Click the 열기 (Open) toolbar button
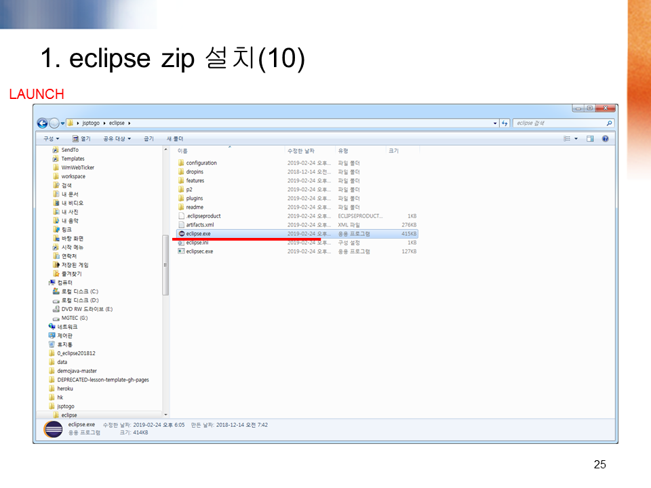Image resolution: width=651 pixels, height=488 pixels. pos(81,138)
